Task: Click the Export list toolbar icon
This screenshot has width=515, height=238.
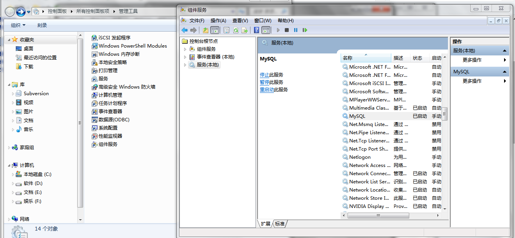Action: (245, 30)
